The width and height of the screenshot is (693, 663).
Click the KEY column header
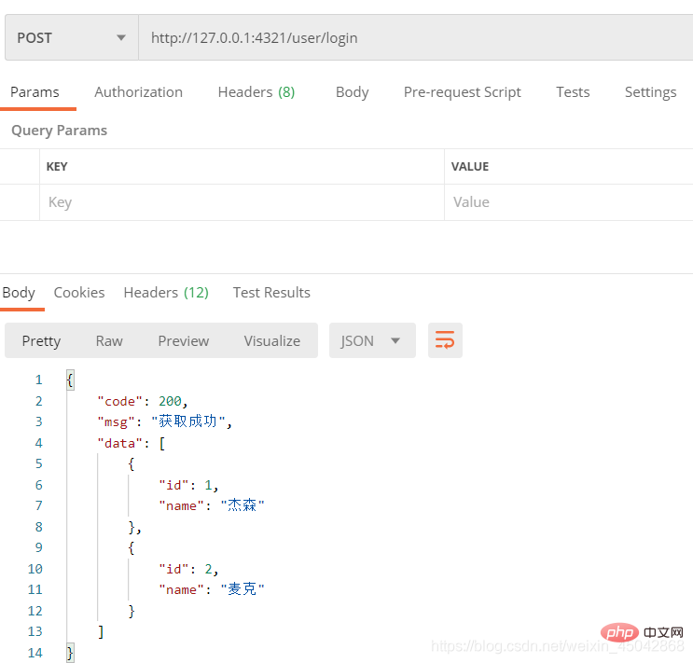pos(57,167)
